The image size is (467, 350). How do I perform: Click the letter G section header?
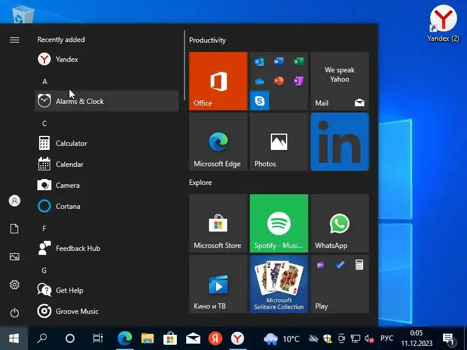coord(44,270)
